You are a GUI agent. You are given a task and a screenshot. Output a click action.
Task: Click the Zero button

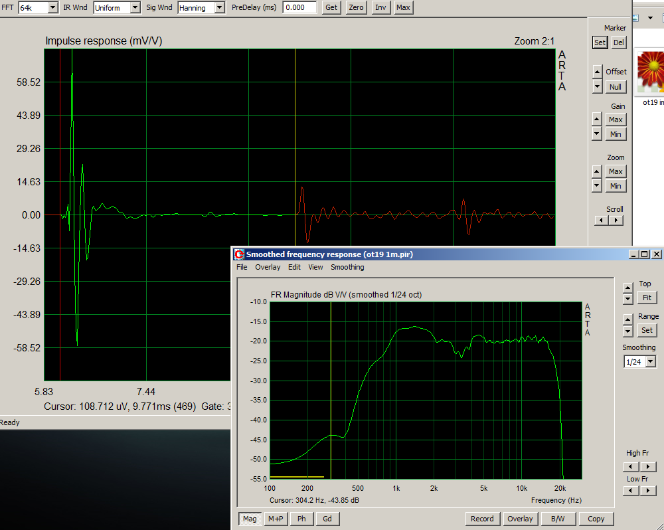coord(356,7)
